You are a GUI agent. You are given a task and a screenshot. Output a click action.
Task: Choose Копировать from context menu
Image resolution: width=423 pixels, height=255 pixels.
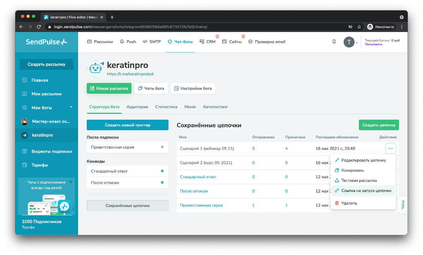363,170
